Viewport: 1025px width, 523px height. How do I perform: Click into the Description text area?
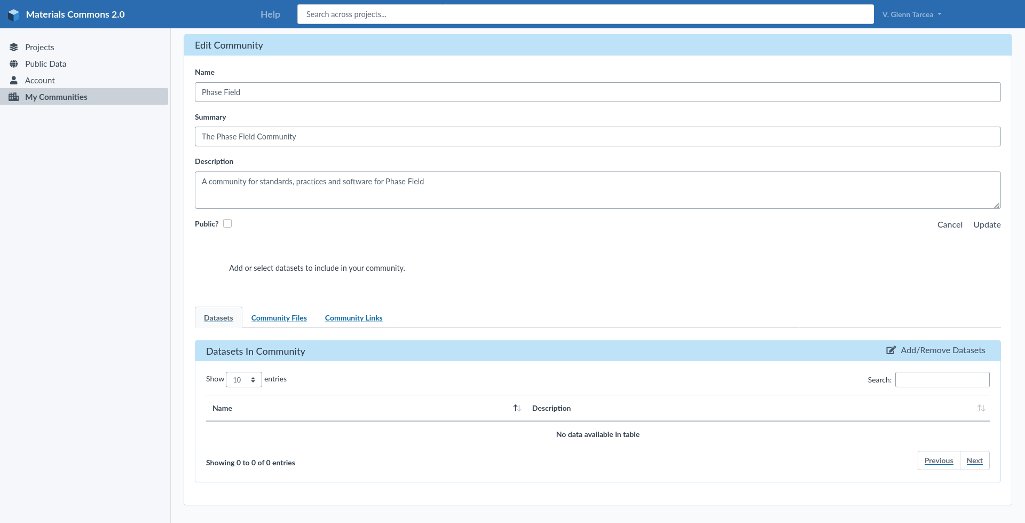[597, 190]
